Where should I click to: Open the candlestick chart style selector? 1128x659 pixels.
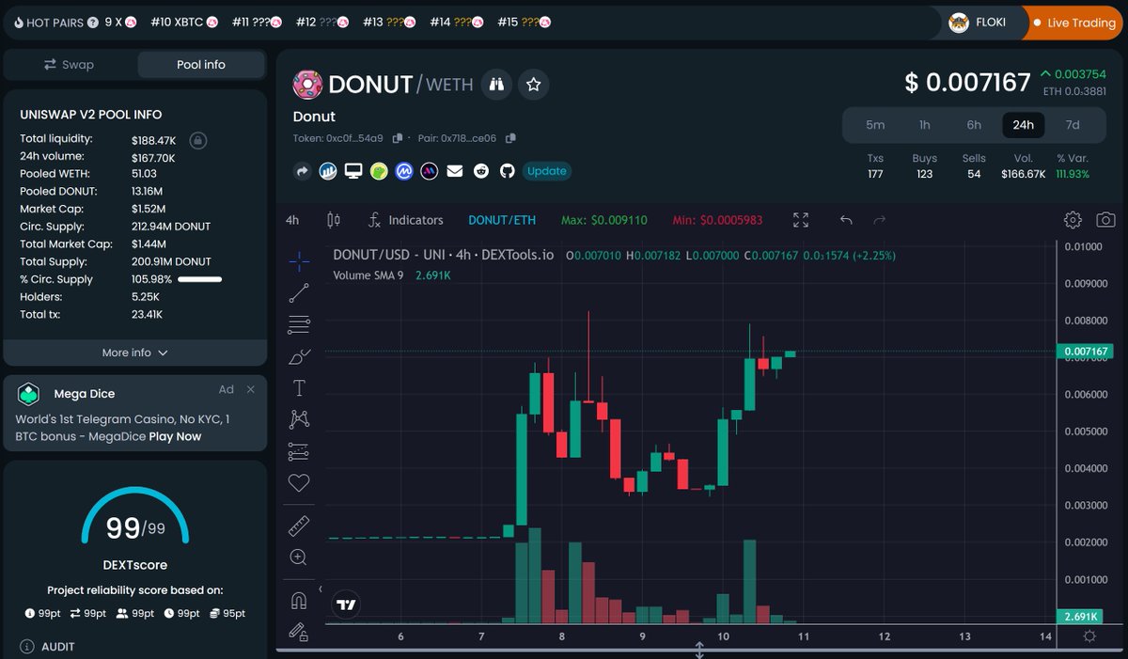click(333, 220)
